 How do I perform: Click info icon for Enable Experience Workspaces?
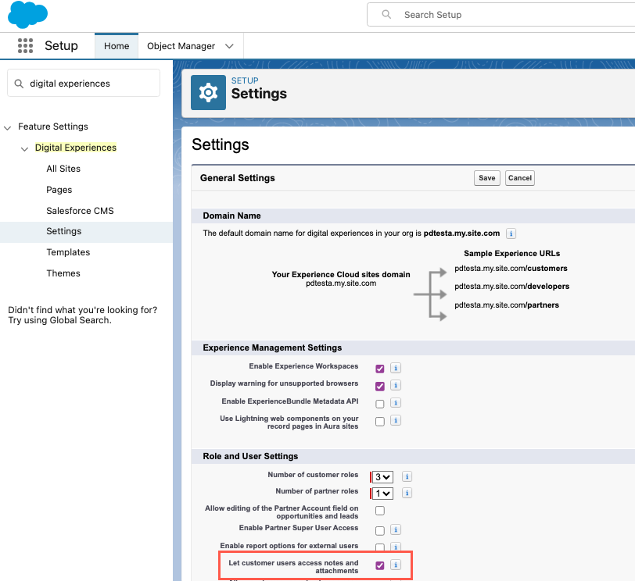click(396, 368)
